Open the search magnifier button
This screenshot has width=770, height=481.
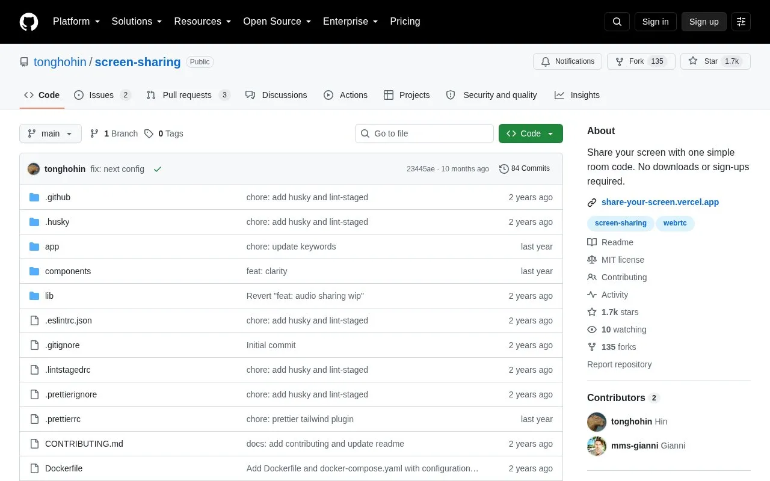pyautogui.click(x=617, y=22)
